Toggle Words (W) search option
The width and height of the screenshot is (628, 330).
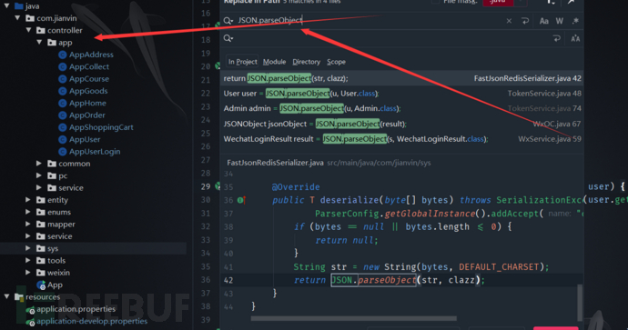559,21
